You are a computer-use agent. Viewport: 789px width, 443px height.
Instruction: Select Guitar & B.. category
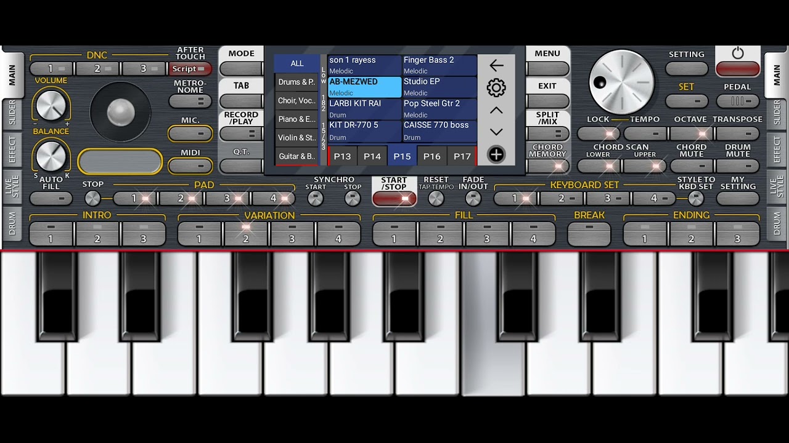click(296, 156)
